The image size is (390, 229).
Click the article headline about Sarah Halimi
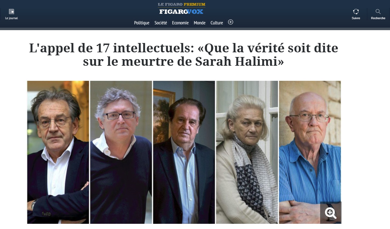click(183, 55)
